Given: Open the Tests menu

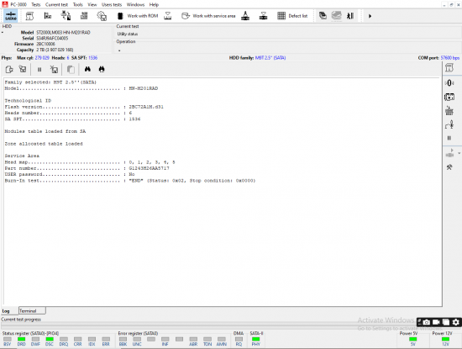Looking at the screenshot, I should [x=36, y=5].
